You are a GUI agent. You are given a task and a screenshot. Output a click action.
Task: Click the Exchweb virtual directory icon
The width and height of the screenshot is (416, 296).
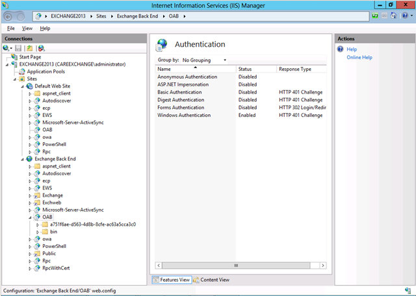click(38, 203)
